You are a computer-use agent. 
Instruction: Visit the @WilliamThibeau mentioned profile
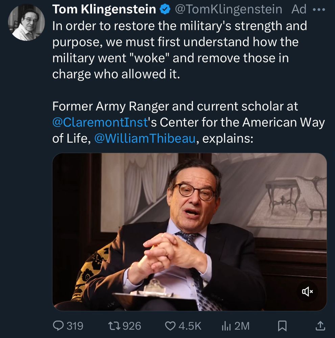(145, 139)
